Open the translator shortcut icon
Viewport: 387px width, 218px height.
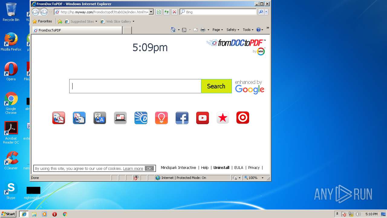pos(100,118)
